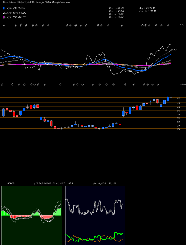Click the 'Pre C: 45.02' value
The width and height of the screenshot is (186, 245).
[116, 17]
